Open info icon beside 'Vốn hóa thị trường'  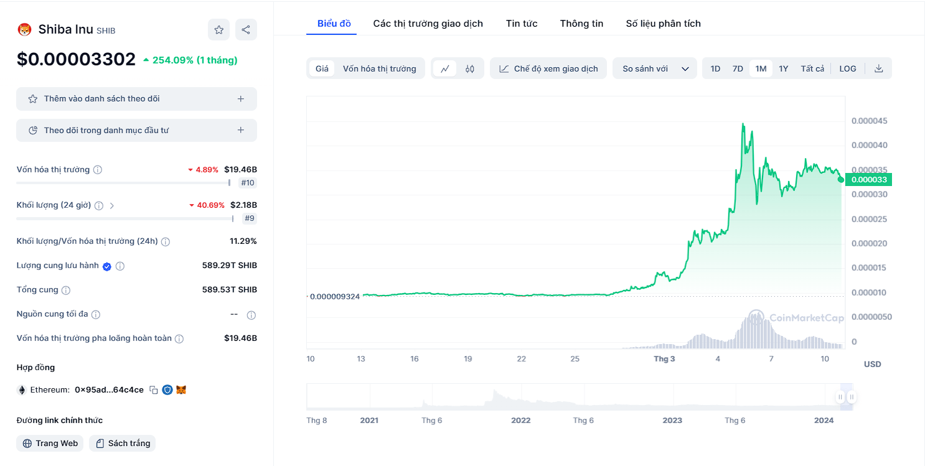[x=98, y=170]
